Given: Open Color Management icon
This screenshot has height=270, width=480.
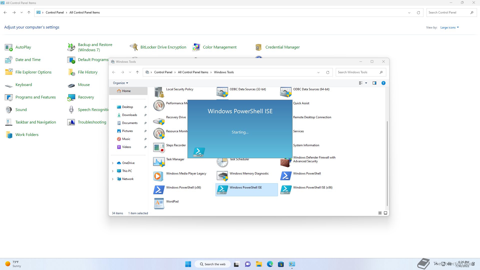Looking at the screenshot, I should point(196,47).
